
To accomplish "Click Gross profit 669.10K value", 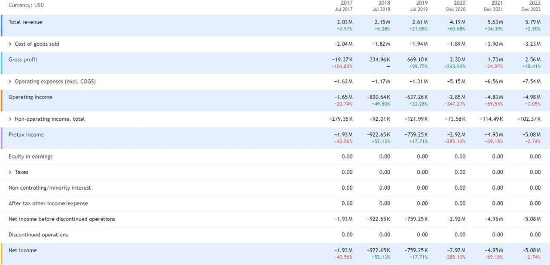I will point(418,60).
